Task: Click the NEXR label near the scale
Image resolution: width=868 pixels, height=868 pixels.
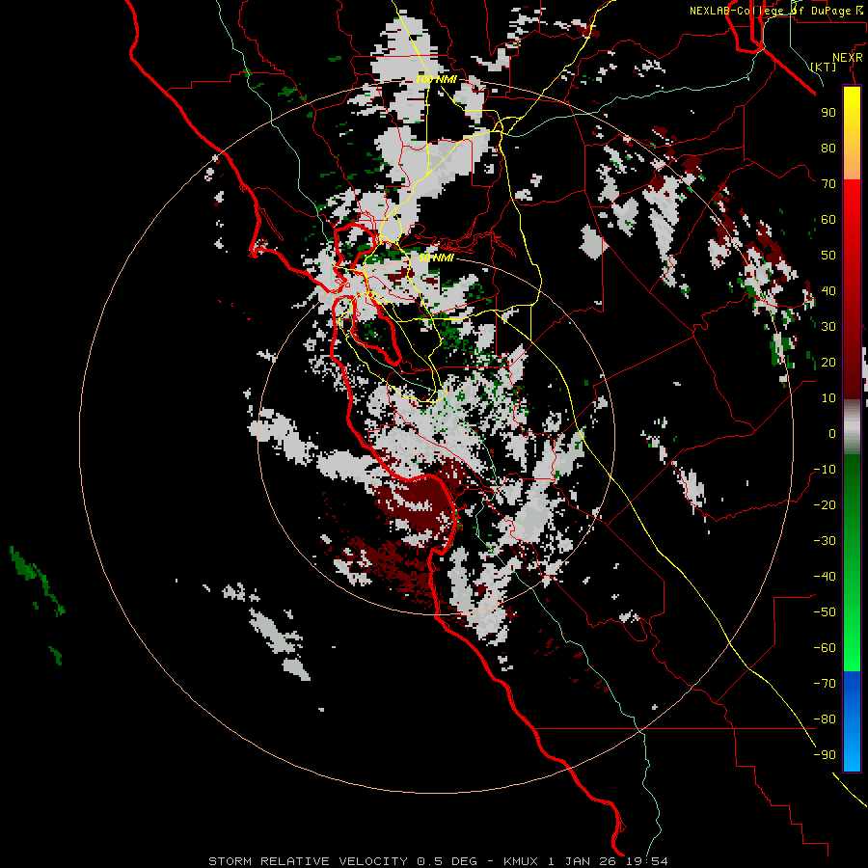Action: 848,58
